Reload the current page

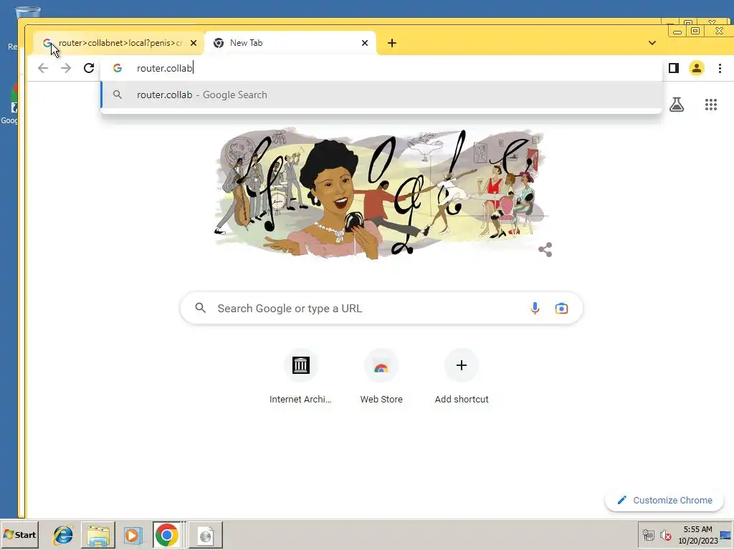click(x=89, y=68)
